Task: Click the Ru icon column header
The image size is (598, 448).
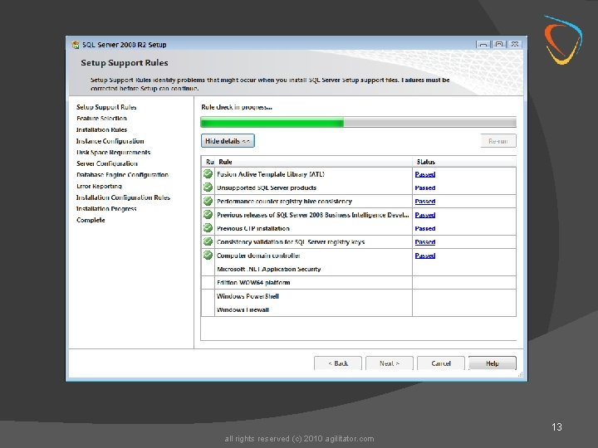Action: click(208, 162)
